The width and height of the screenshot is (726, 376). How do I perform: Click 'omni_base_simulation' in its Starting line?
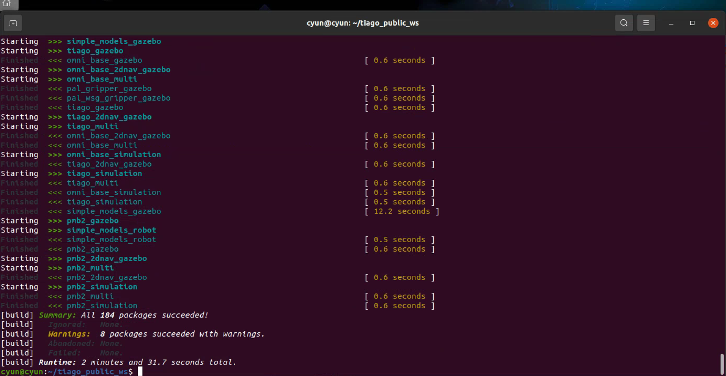click(114, 155)
